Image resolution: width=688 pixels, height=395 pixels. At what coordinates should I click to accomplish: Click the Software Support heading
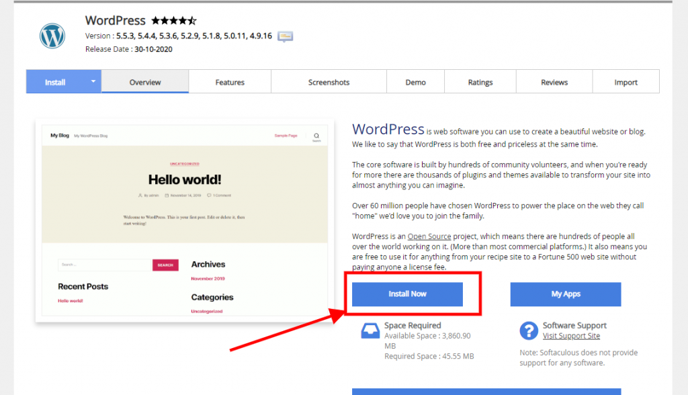(574, 326)
